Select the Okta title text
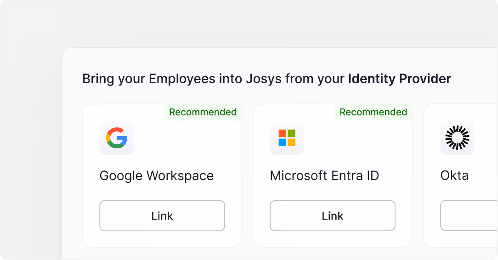 [x=454, y=175]
